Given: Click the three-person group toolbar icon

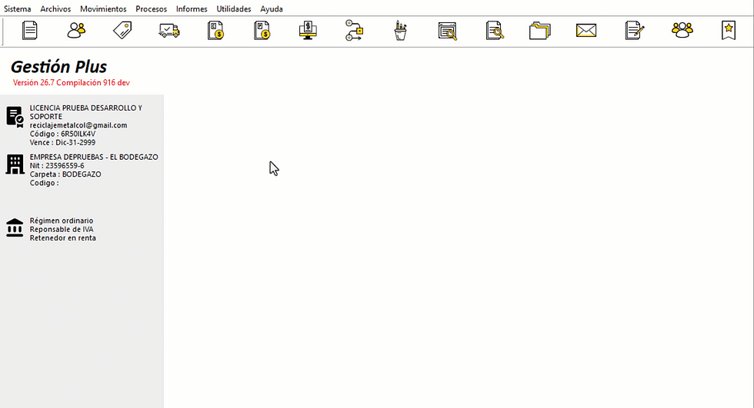Looking at the screenshot, I should pyautogui.click(x=682, y=31).
